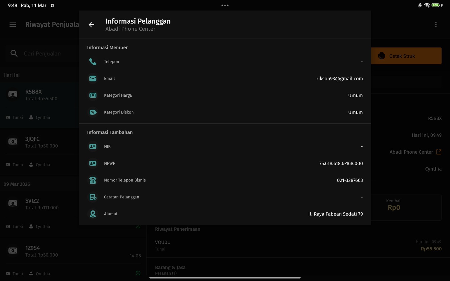Click the Telepon phone icon

(x=93, y=62)
